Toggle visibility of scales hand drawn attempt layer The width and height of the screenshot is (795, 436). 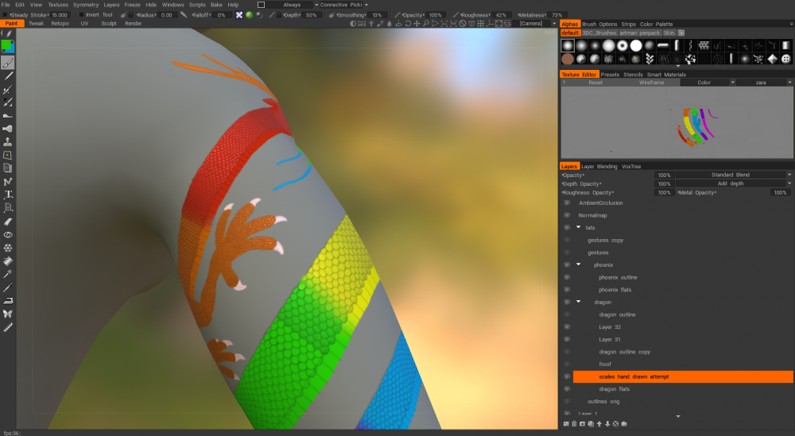coord(567,376)
